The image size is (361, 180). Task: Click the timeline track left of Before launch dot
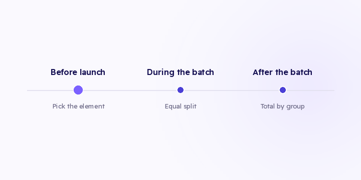[x=51, y=90]
